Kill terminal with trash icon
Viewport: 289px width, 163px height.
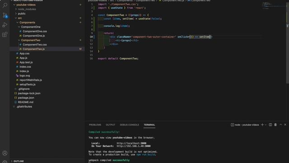coord(275,125)
